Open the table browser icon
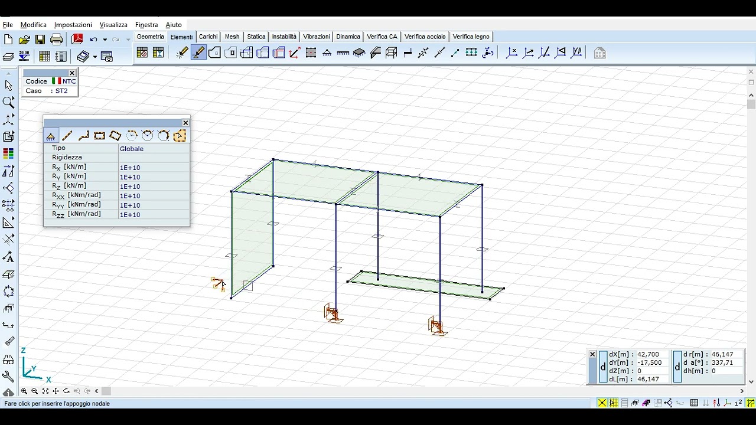This screenshot has height=425, width=756. (44, 57)
